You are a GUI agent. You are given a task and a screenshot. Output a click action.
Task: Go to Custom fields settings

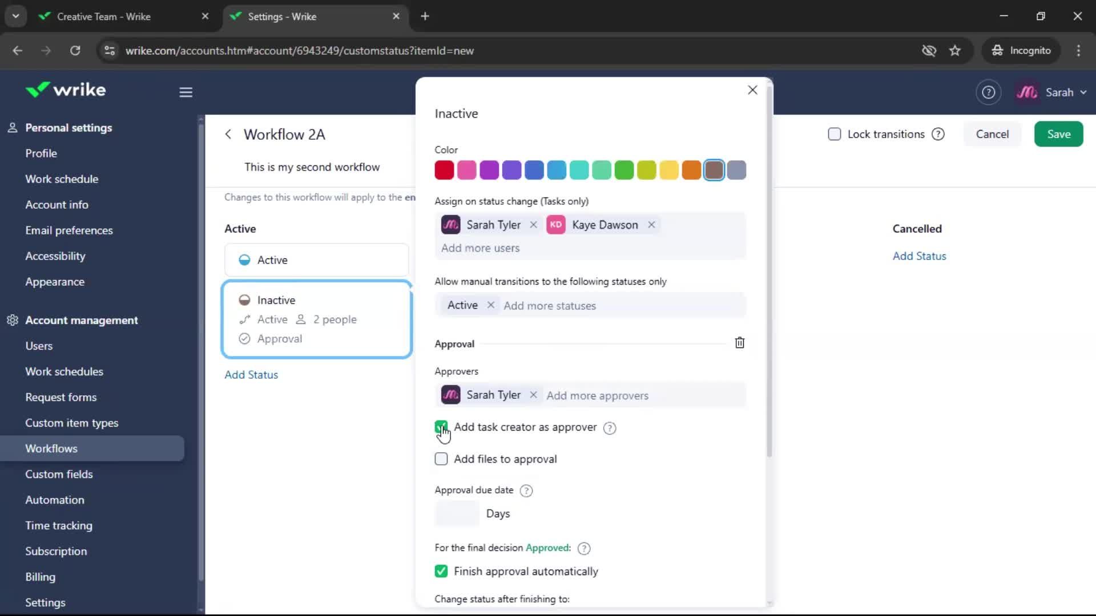59,474
